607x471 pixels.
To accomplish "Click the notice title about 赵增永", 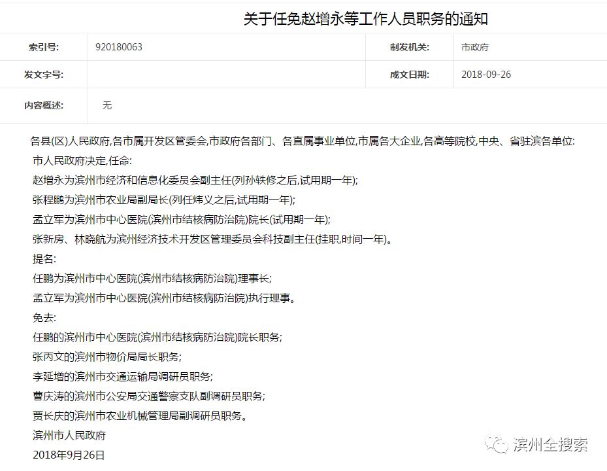I will [365, 18].
